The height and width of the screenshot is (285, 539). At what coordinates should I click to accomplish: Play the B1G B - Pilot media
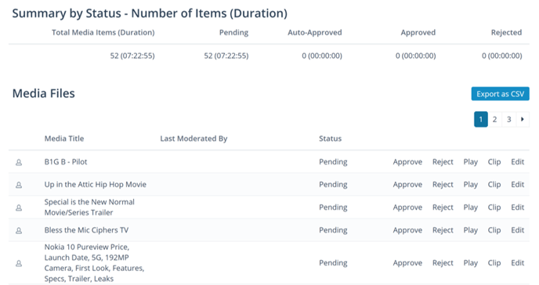pyautogui.click(x=471, y=162)
